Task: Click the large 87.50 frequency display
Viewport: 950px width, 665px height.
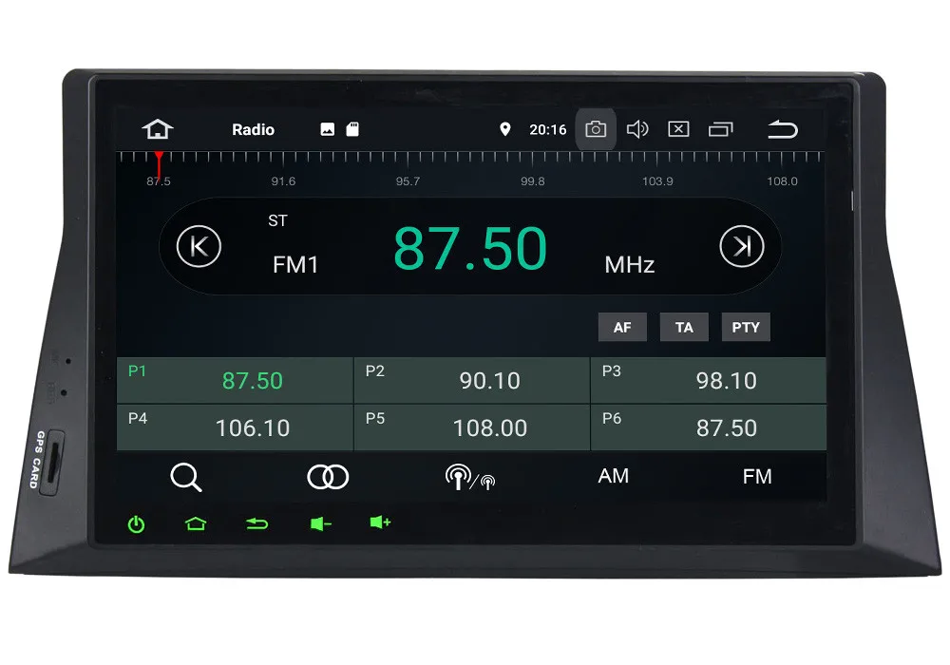Action: point(470,248)
